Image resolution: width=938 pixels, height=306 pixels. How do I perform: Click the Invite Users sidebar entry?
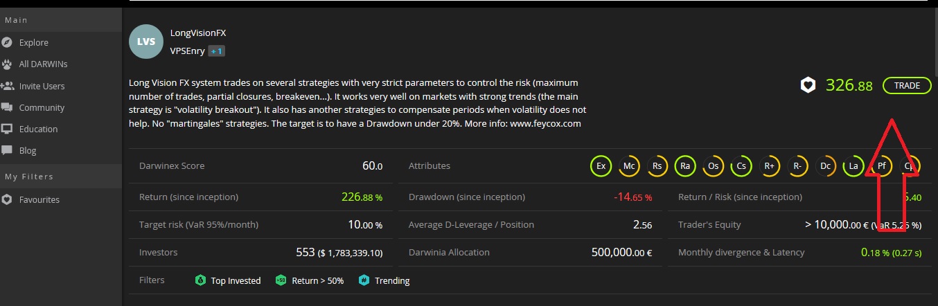click(x=42, y=86)
